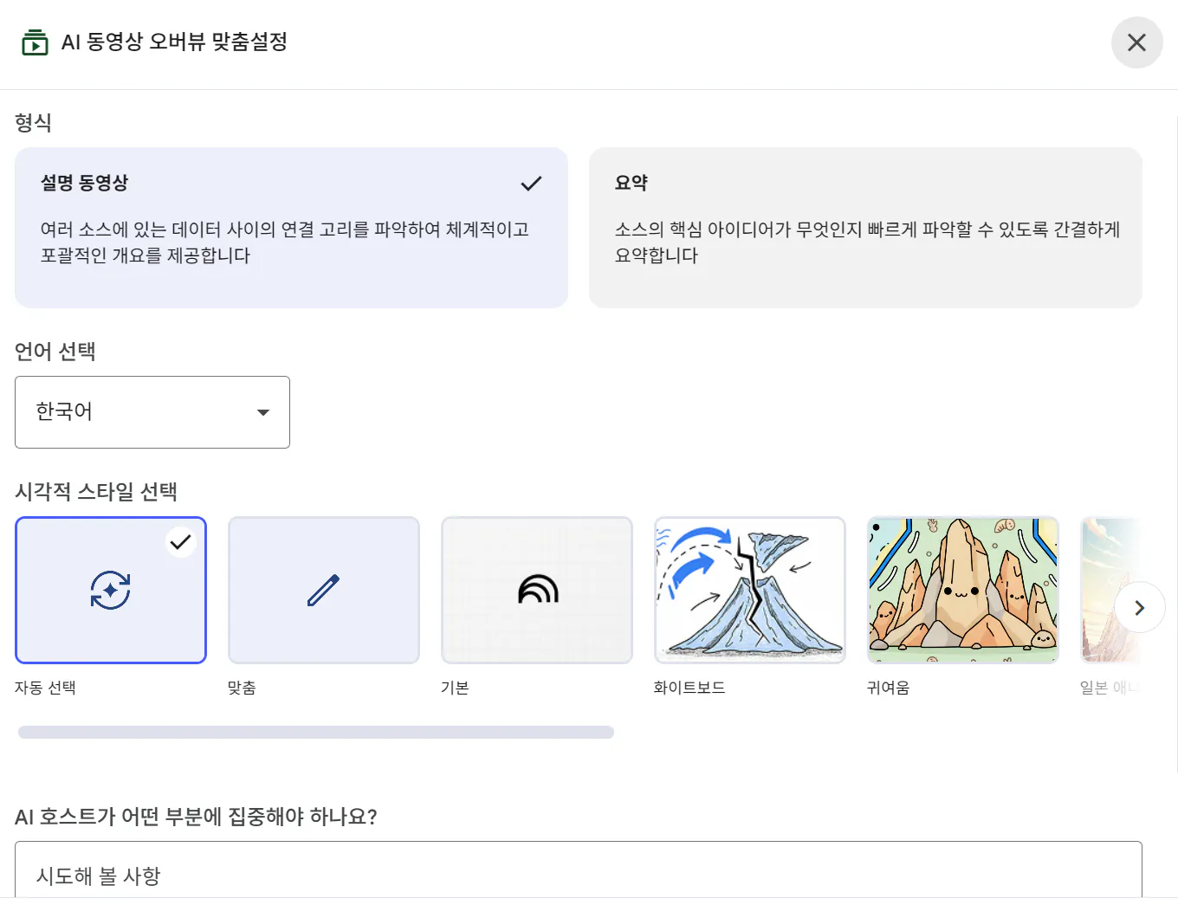
Task: Click the language dropdown arrow
Action: coord(263,413)
